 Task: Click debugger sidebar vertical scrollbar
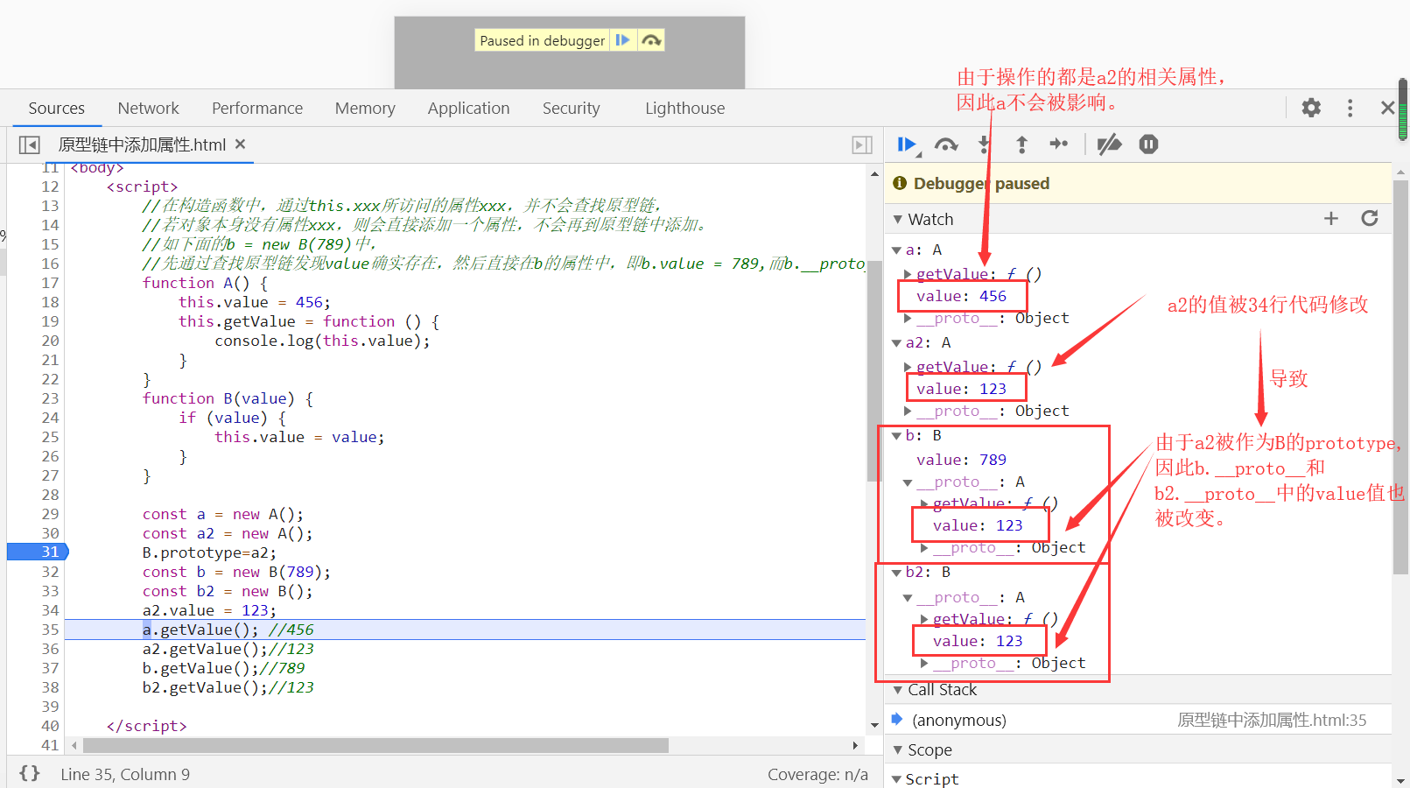(1400, 377)
